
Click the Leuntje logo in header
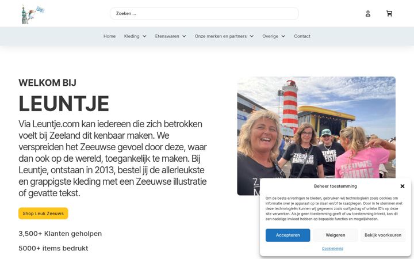32,14
